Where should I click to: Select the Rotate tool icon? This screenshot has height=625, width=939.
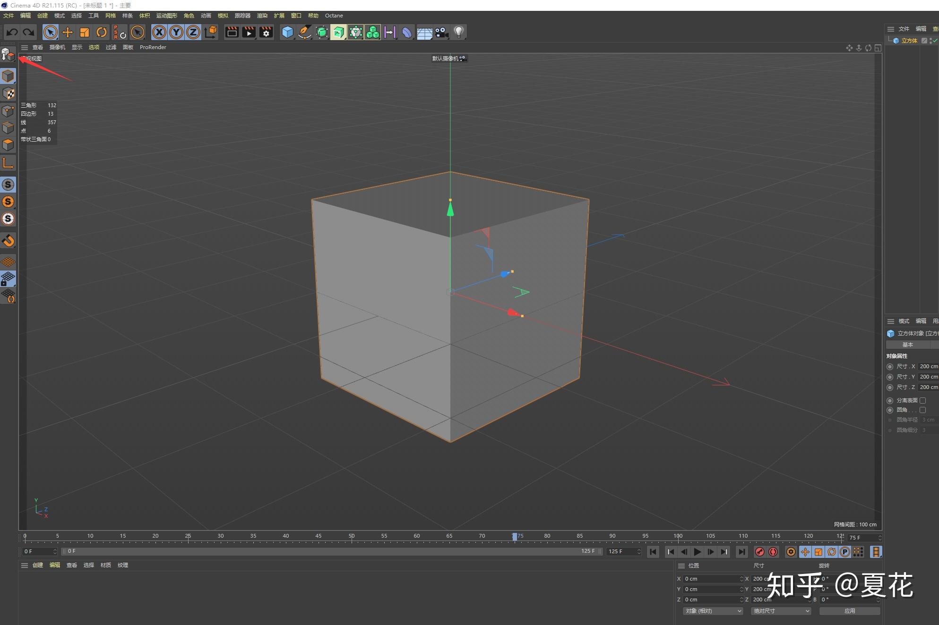tap(102, 32)
